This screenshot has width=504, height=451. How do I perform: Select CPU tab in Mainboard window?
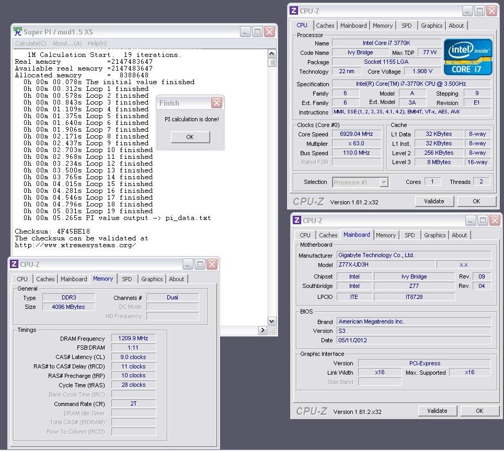(305, 235)
